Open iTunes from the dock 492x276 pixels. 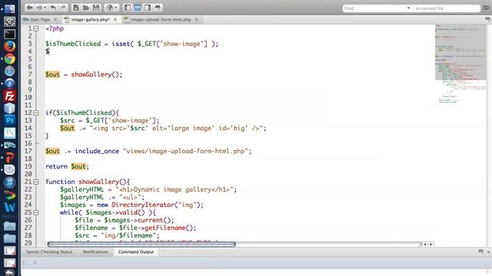click(x=9, y=182)
